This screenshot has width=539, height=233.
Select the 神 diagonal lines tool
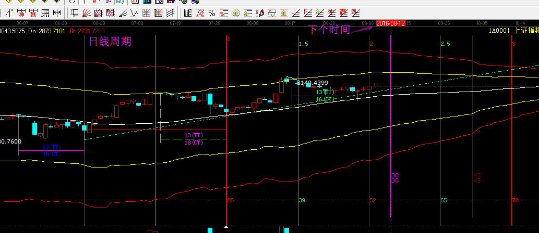pyautogui.click(x=332, y=13)
